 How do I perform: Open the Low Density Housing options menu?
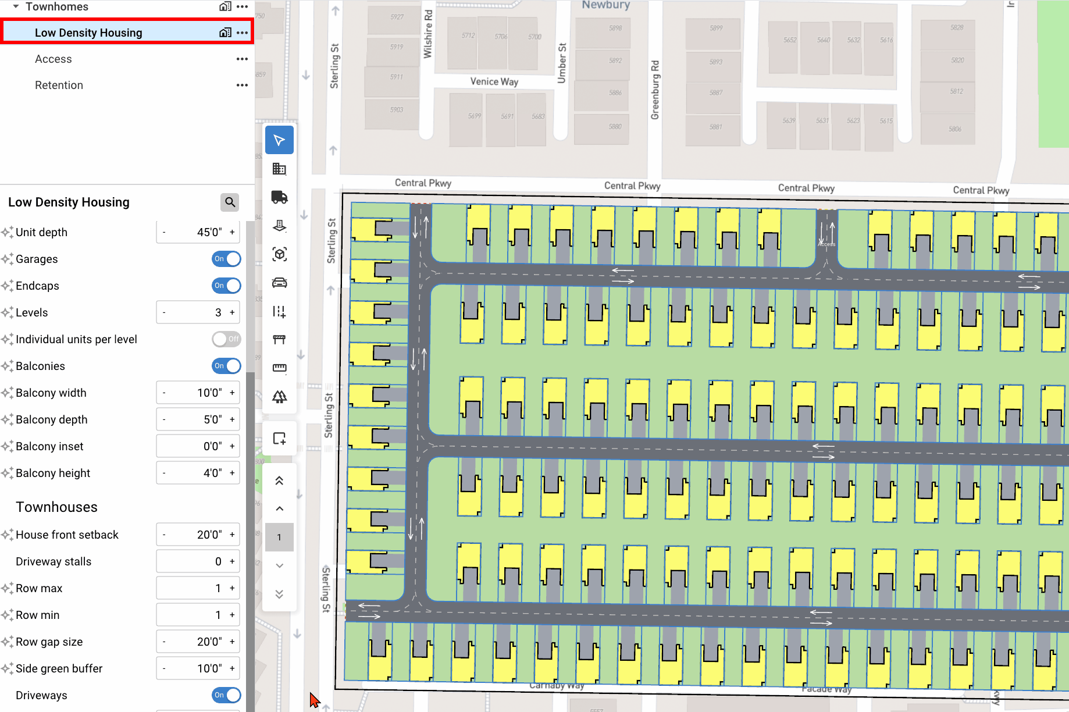(242, 33)
